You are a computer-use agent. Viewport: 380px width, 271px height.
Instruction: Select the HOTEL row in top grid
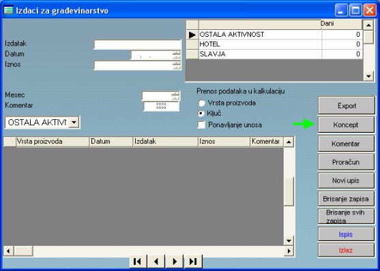[x=274, y=44]
